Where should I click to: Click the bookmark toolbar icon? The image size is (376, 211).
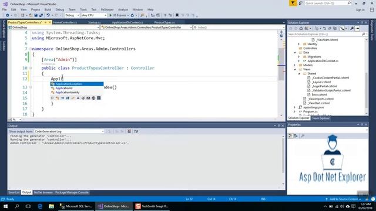[x=177, y=15]
